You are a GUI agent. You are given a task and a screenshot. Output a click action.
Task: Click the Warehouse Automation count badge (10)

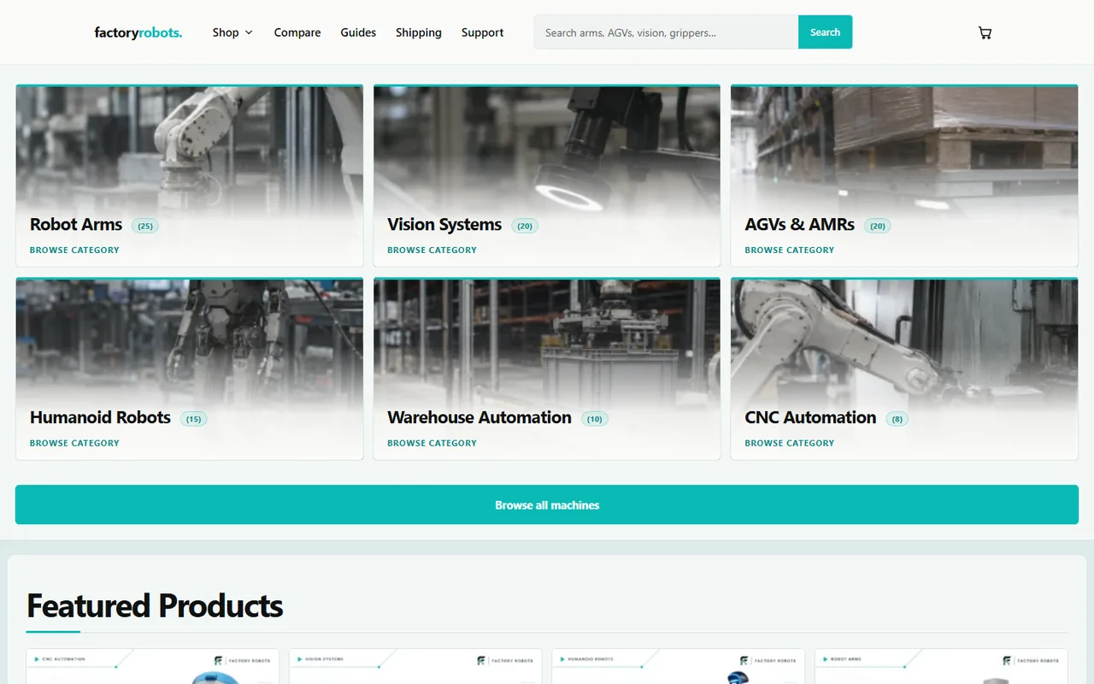tap(595, 419)
